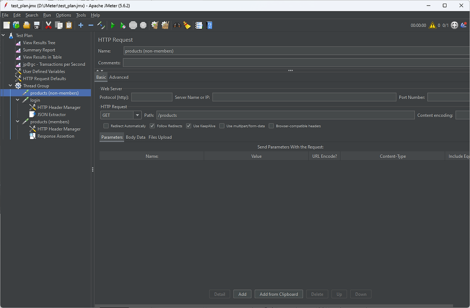Image resolution: width=470 pixels, height=308 pixels.
Task: Collapse the products (members) node
Action: point(18,122)
